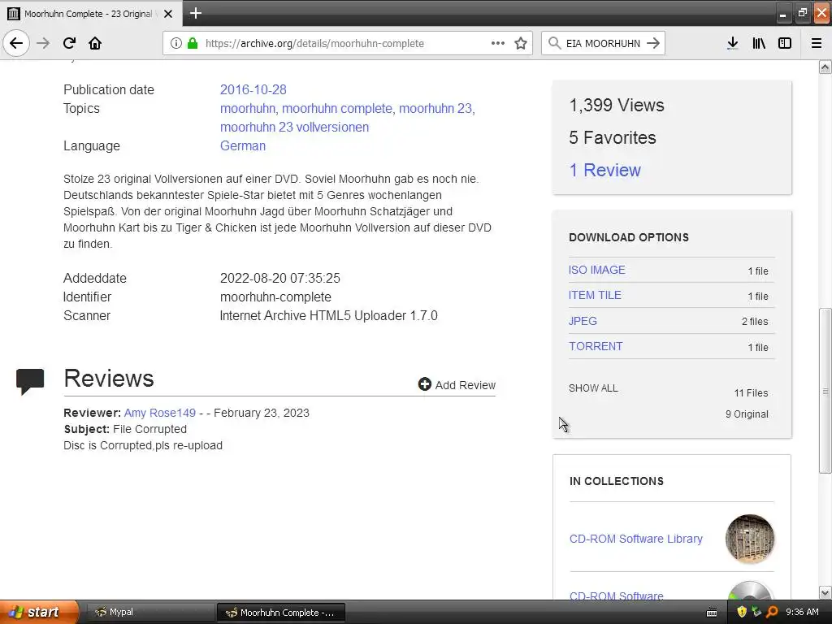Click the page scrollbar down arrow

825,592
